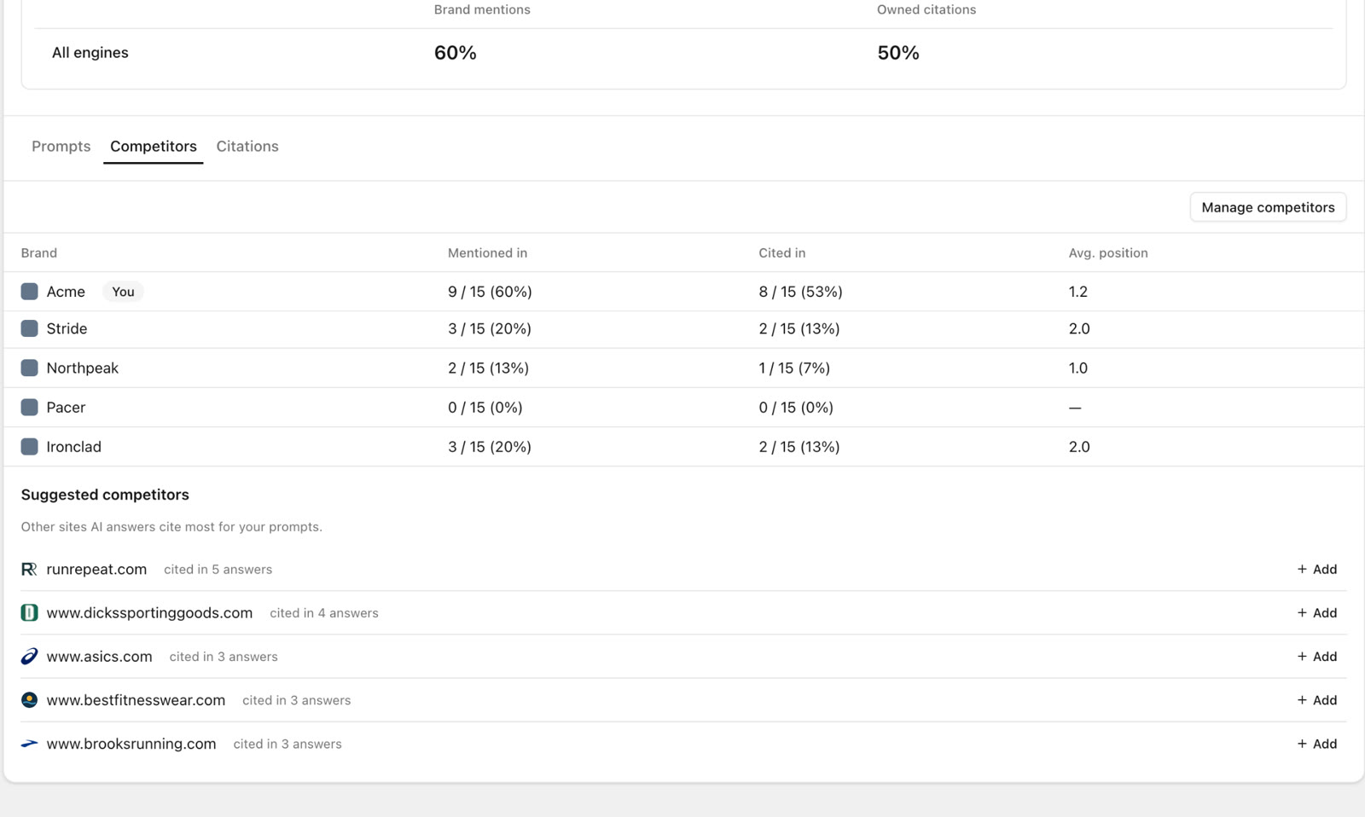Click the Brand mentions column label
Screen dimensions: 1365x817
(x=482, y=9)
